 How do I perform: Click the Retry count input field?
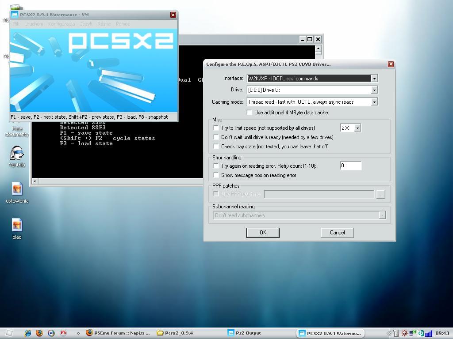[351, 166]
